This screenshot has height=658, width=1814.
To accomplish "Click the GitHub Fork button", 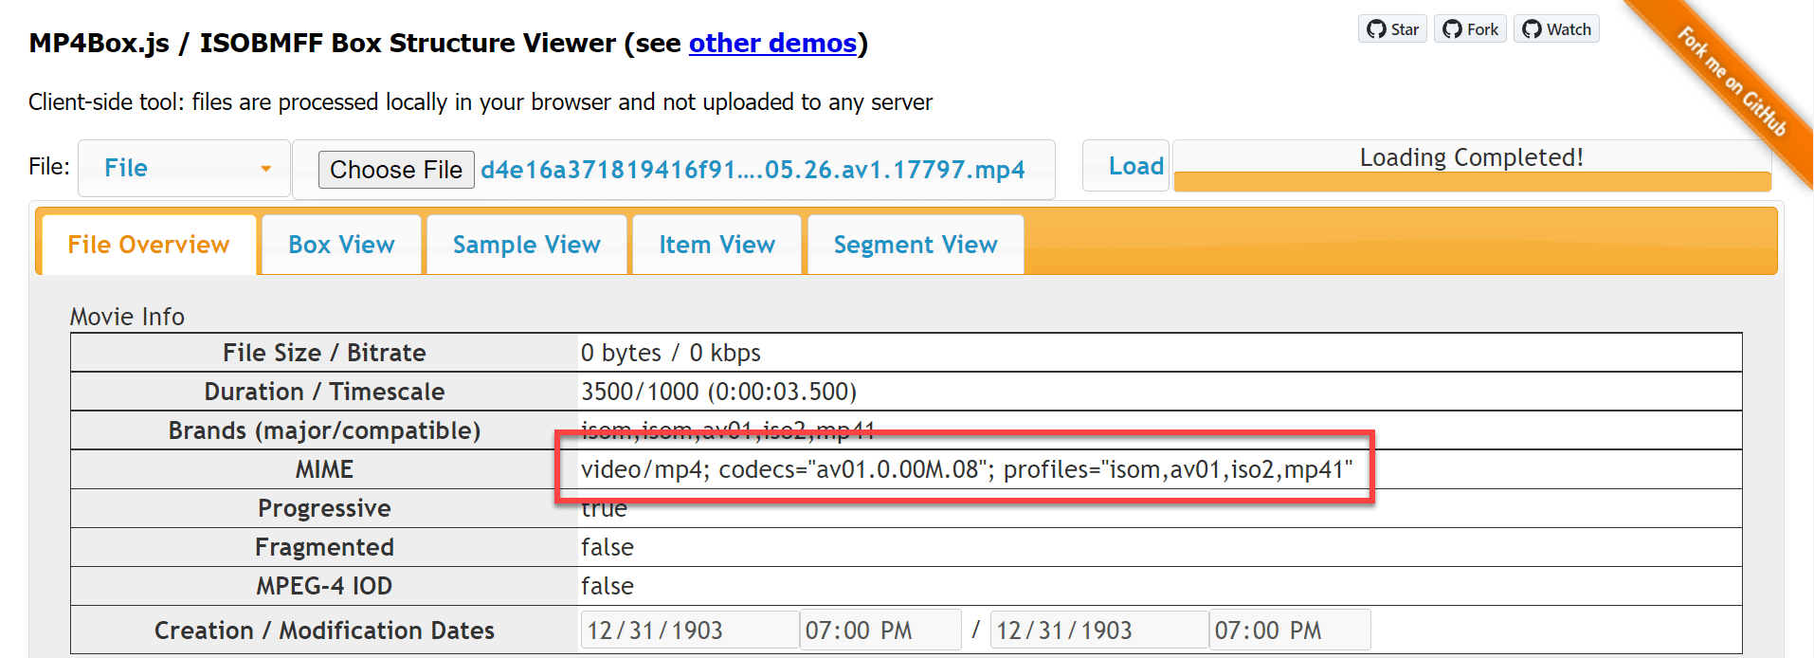I will tap(1470, 29).
